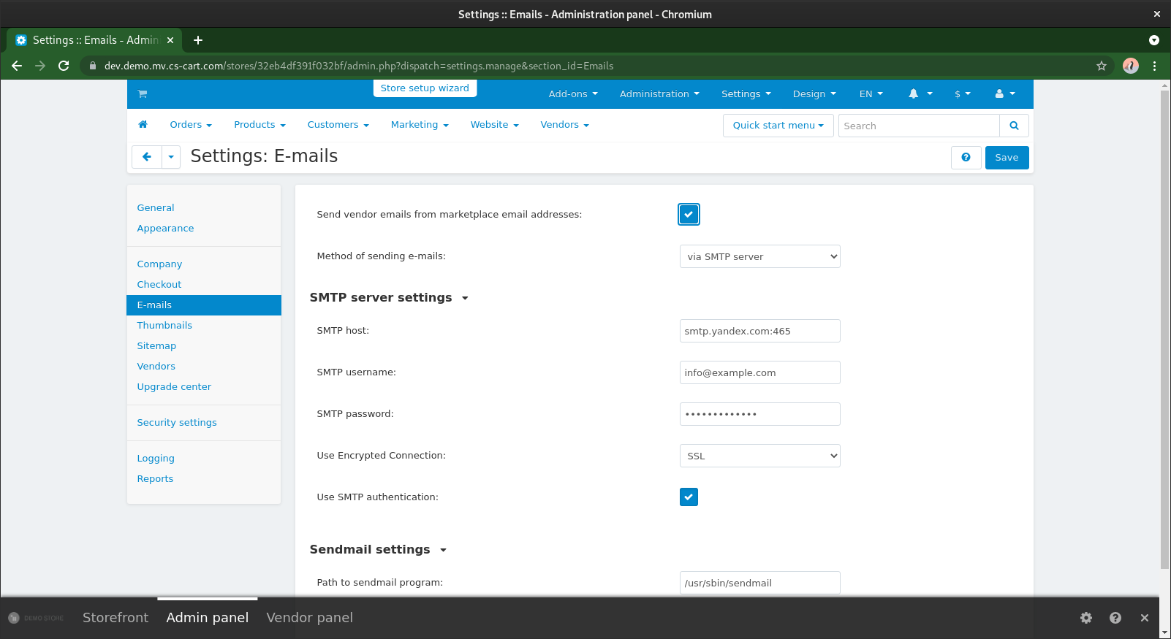The image size is (1171, 639).
Task: Focus the SMTP username field
Action: pos(760,372)
